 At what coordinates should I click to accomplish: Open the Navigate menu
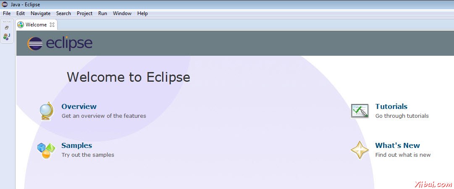[x=41, y=13]
